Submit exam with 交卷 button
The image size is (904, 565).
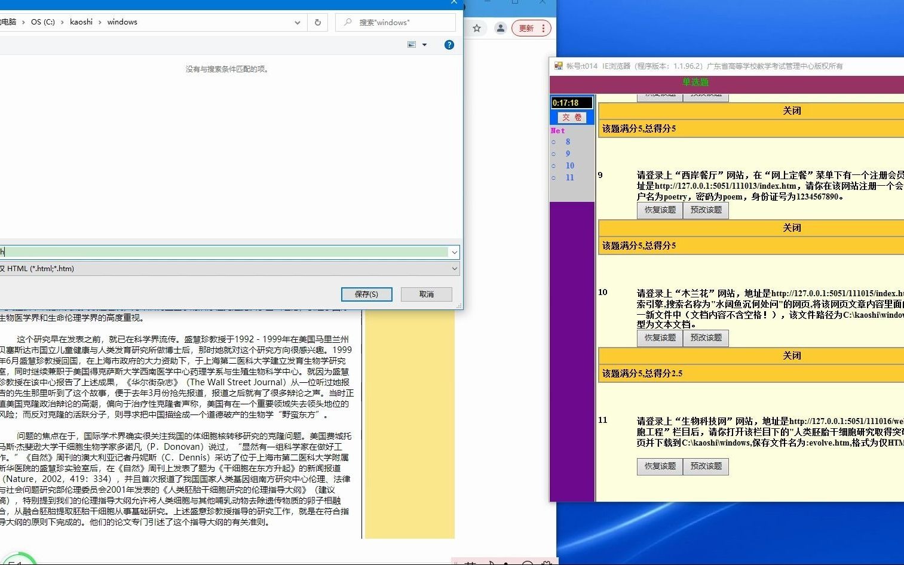pyautogui.click(x=572, y=118)
